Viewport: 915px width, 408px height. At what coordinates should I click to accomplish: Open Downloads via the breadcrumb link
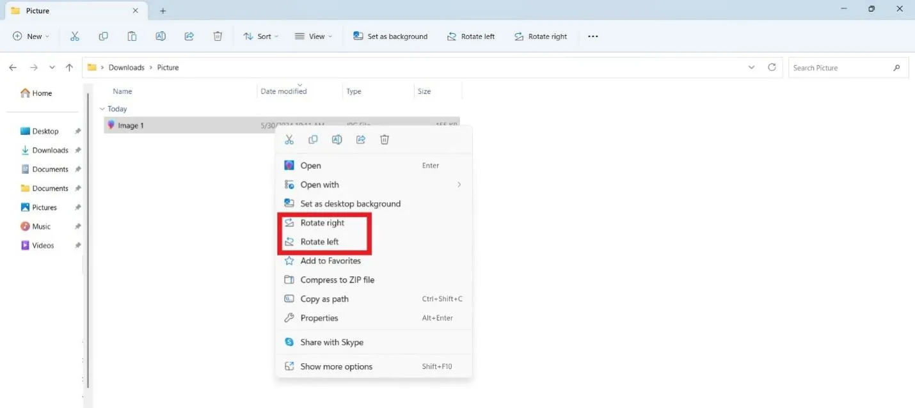click(126, 67)
